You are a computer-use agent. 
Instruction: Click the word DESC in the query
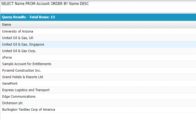pos(84,4)
